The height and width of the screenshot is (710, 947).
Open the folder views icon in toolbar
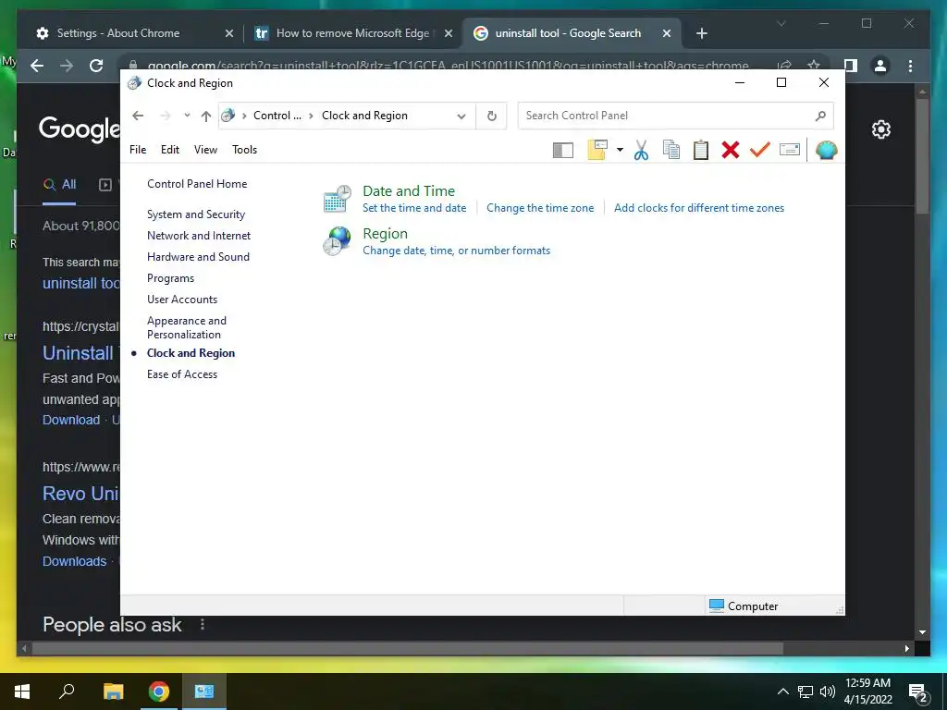pyautogui.click(x=596, y=150)
